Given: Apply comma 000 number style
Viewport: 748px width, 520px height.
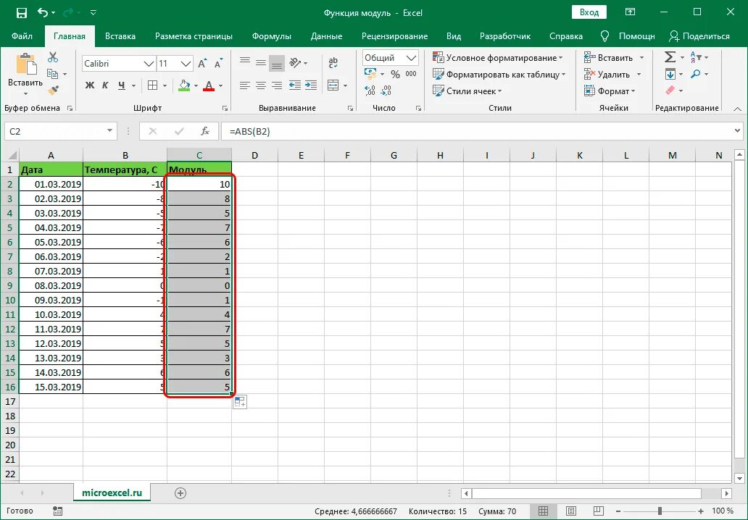Looking at the screenshot, I should click(411, 74).
